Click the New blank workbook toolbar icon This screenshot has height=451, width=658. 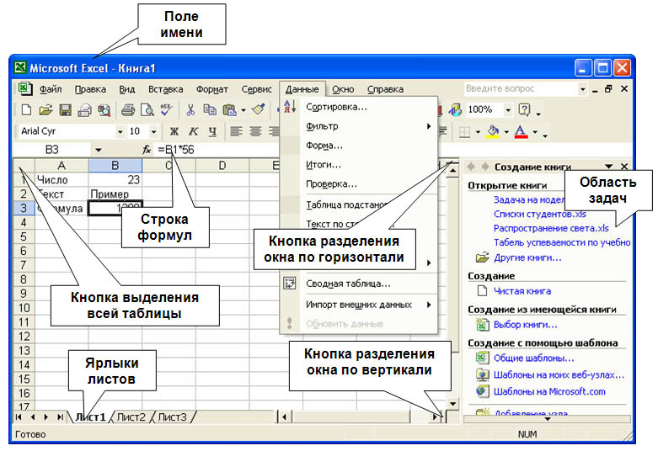26,109
